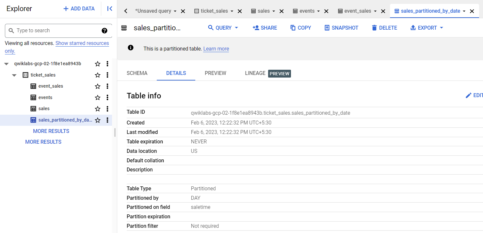
Task: Click the ticket_sales dataset icon in tree
Action: coord(25,75)
